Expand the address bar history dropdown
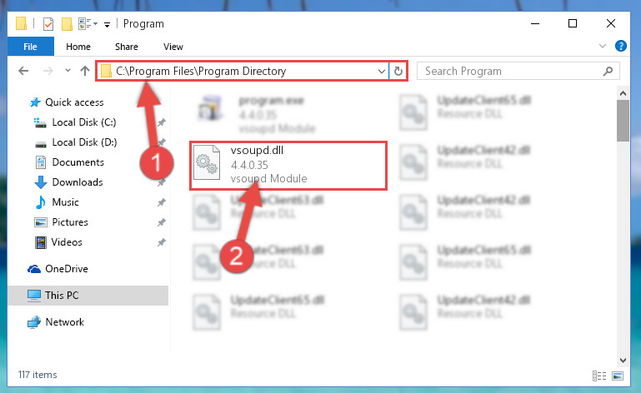Image resolution: width=641 pixels, height=393 pixels. tap(382, 72)
